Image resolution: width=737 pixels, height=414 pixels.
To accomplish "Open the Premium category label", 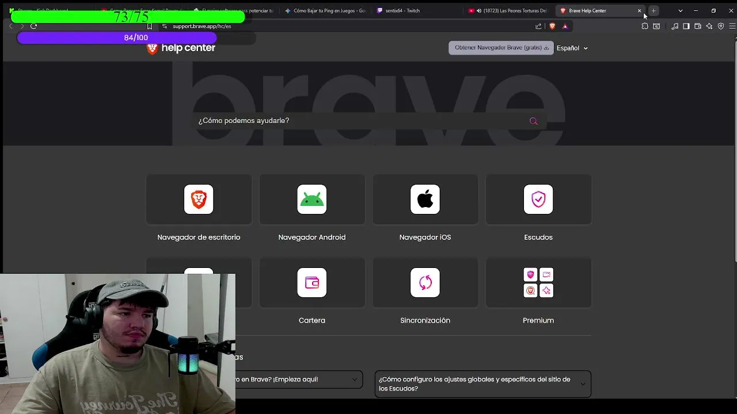I will 538,320.
